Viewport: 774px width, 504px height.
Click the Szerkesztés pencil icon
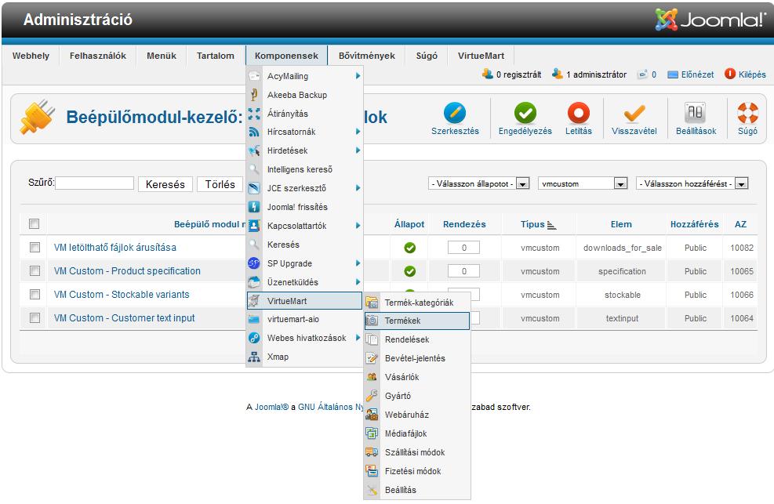coord(455,113)
